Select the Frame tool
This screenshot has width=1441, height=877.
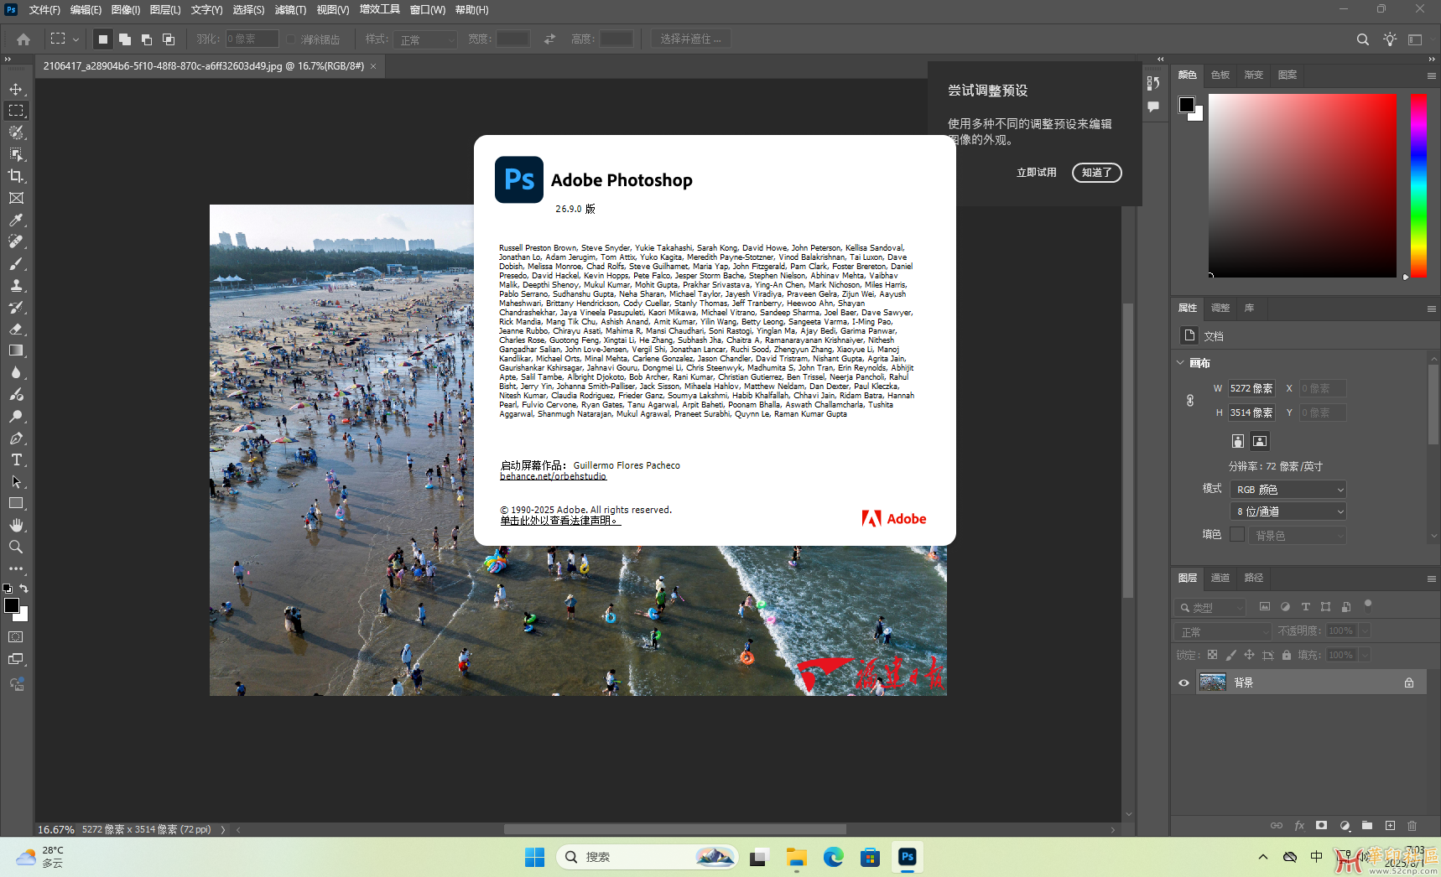(x=16, y=198)
